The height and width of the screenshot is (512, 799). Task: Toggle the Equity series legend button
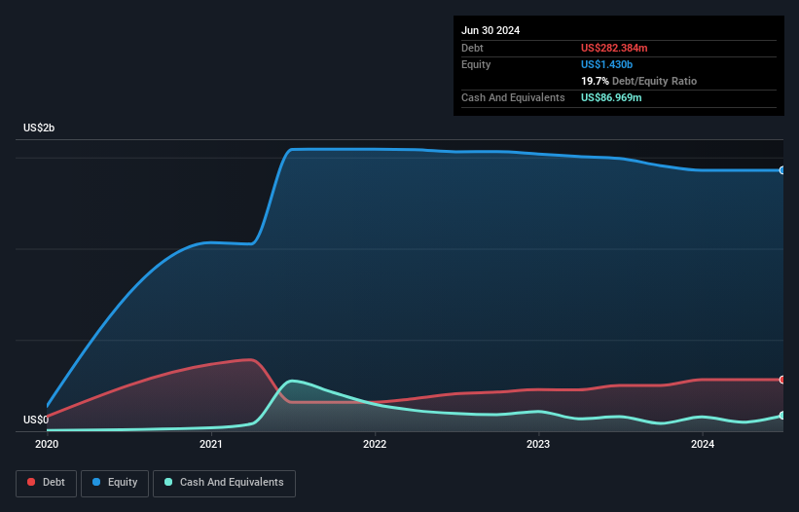coord(115,483)
